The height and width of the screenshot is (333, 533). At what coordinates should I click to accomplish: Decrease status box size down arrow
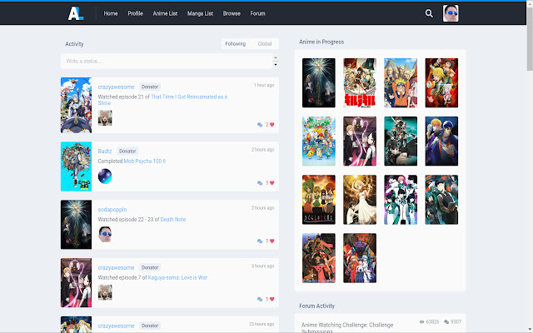(276, 64)
